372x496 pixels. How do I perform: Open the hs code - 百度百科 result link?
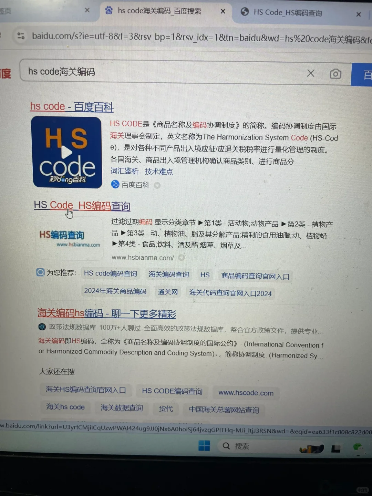click(x=71, y=106)
